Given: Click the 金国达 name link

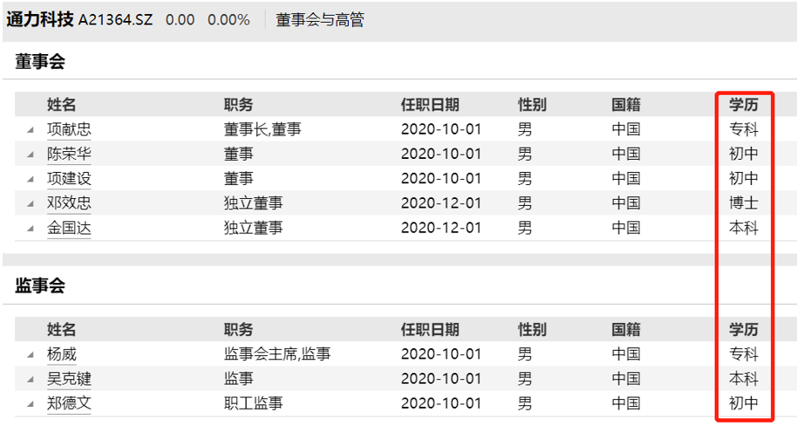Looking at the screenshot, I should (x=69, y=227).
